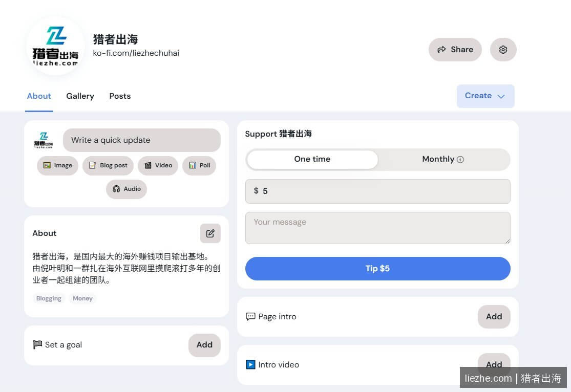Image resolution: width=571 pixels, height=392 pixels.
Task: Add a goal next to Set a goal
Action: click(x=204, y=345)
